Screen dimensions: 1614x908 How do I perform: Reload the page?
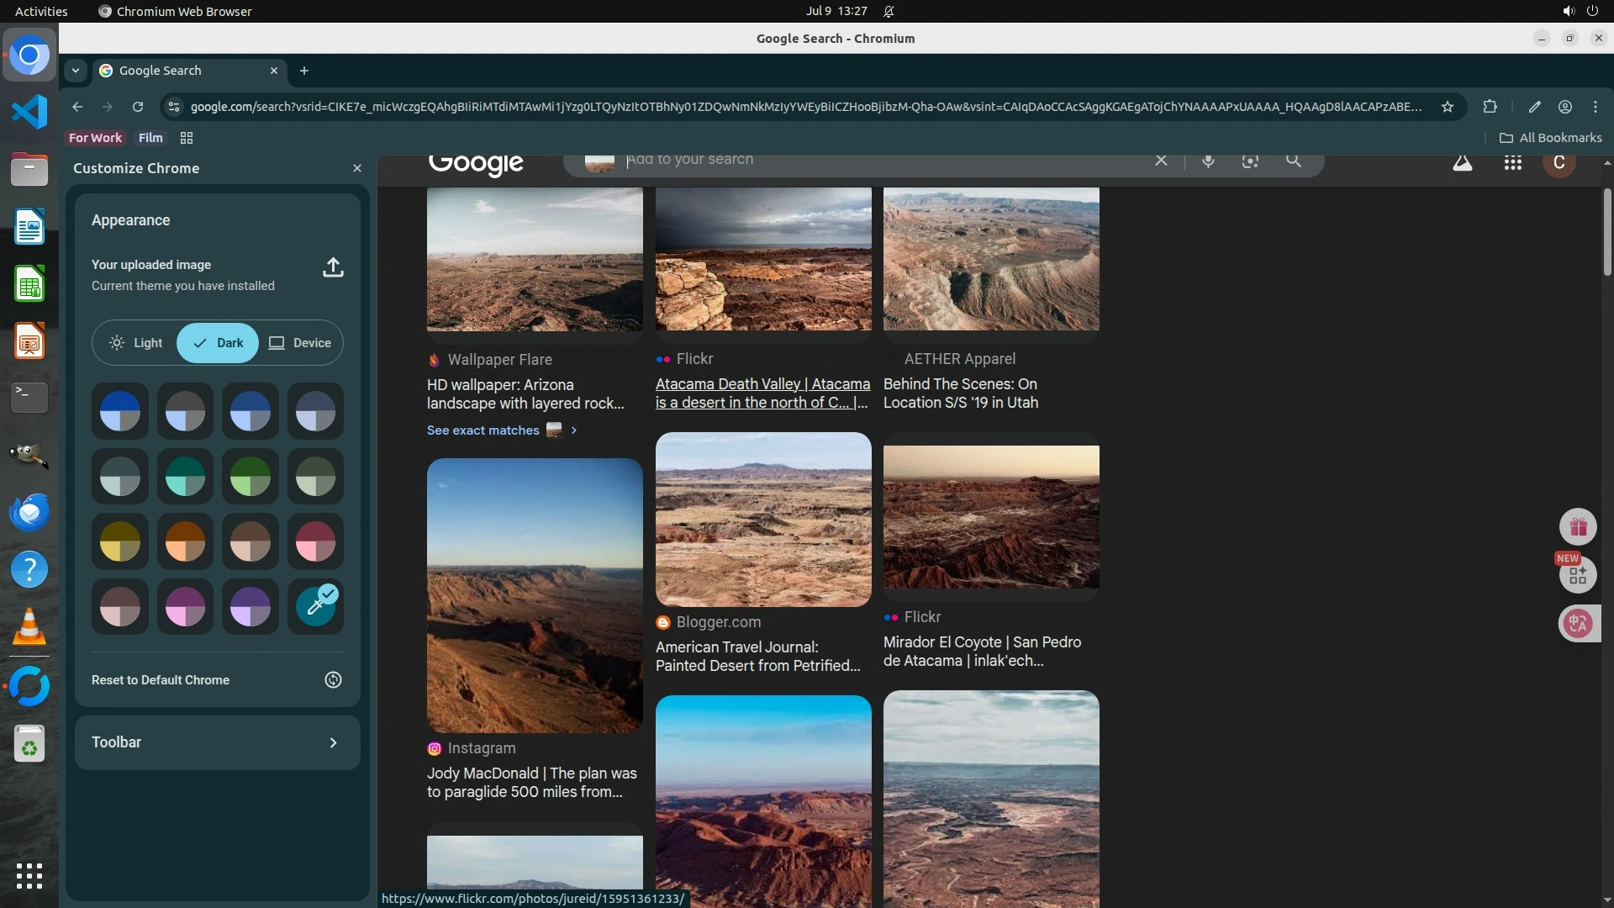(x=138, y=107)
